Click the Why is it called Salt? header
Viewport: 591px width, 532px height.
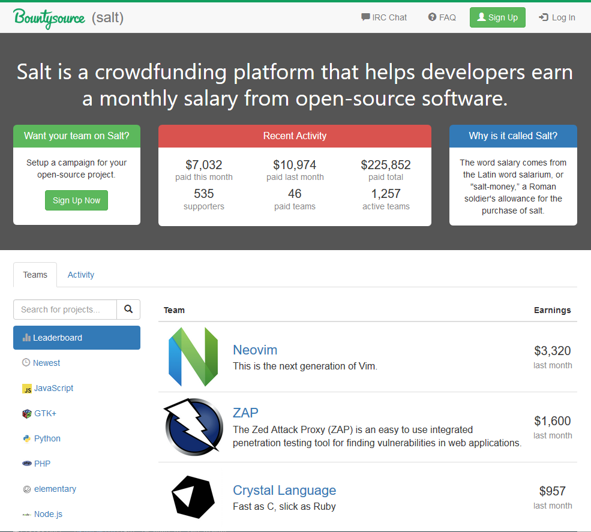(x=513, y=136)
